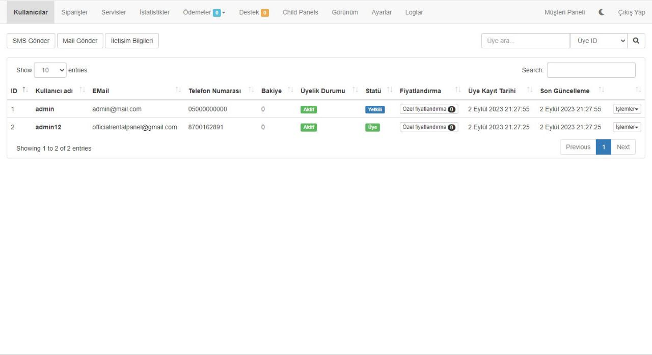Sort by Bakiye column arrows
Screen dimensions: 652x355
coord(290,91)
